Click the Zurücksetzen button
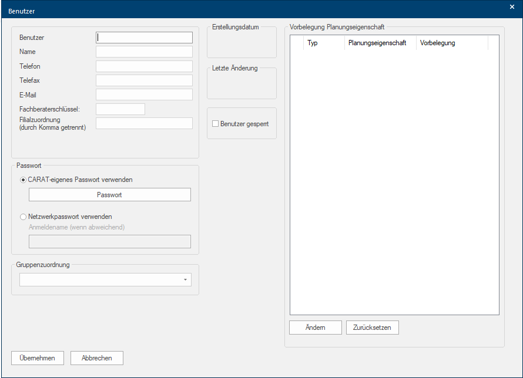The height and width of the screenshot is (378, 523). click(373, 328)
